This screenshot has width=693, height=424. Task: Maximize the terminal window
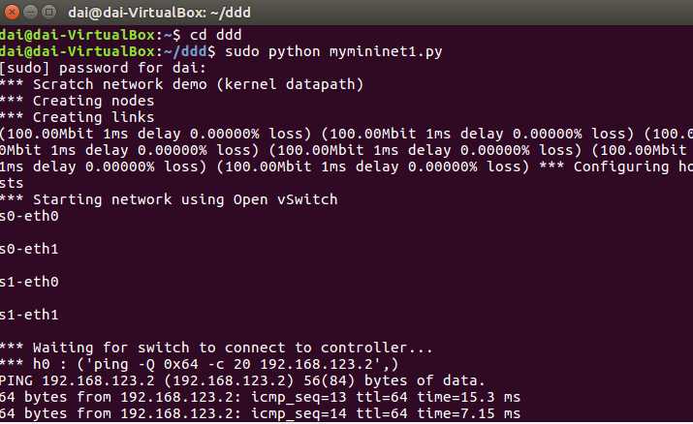(x=49, y=12)
